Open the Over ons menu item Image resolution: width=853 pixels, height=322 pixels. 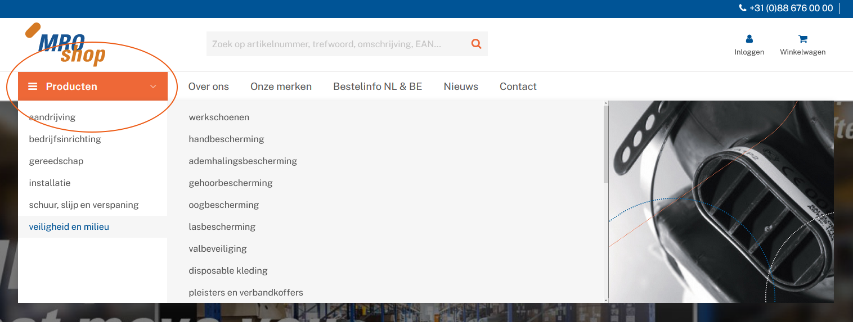point(208,87)
